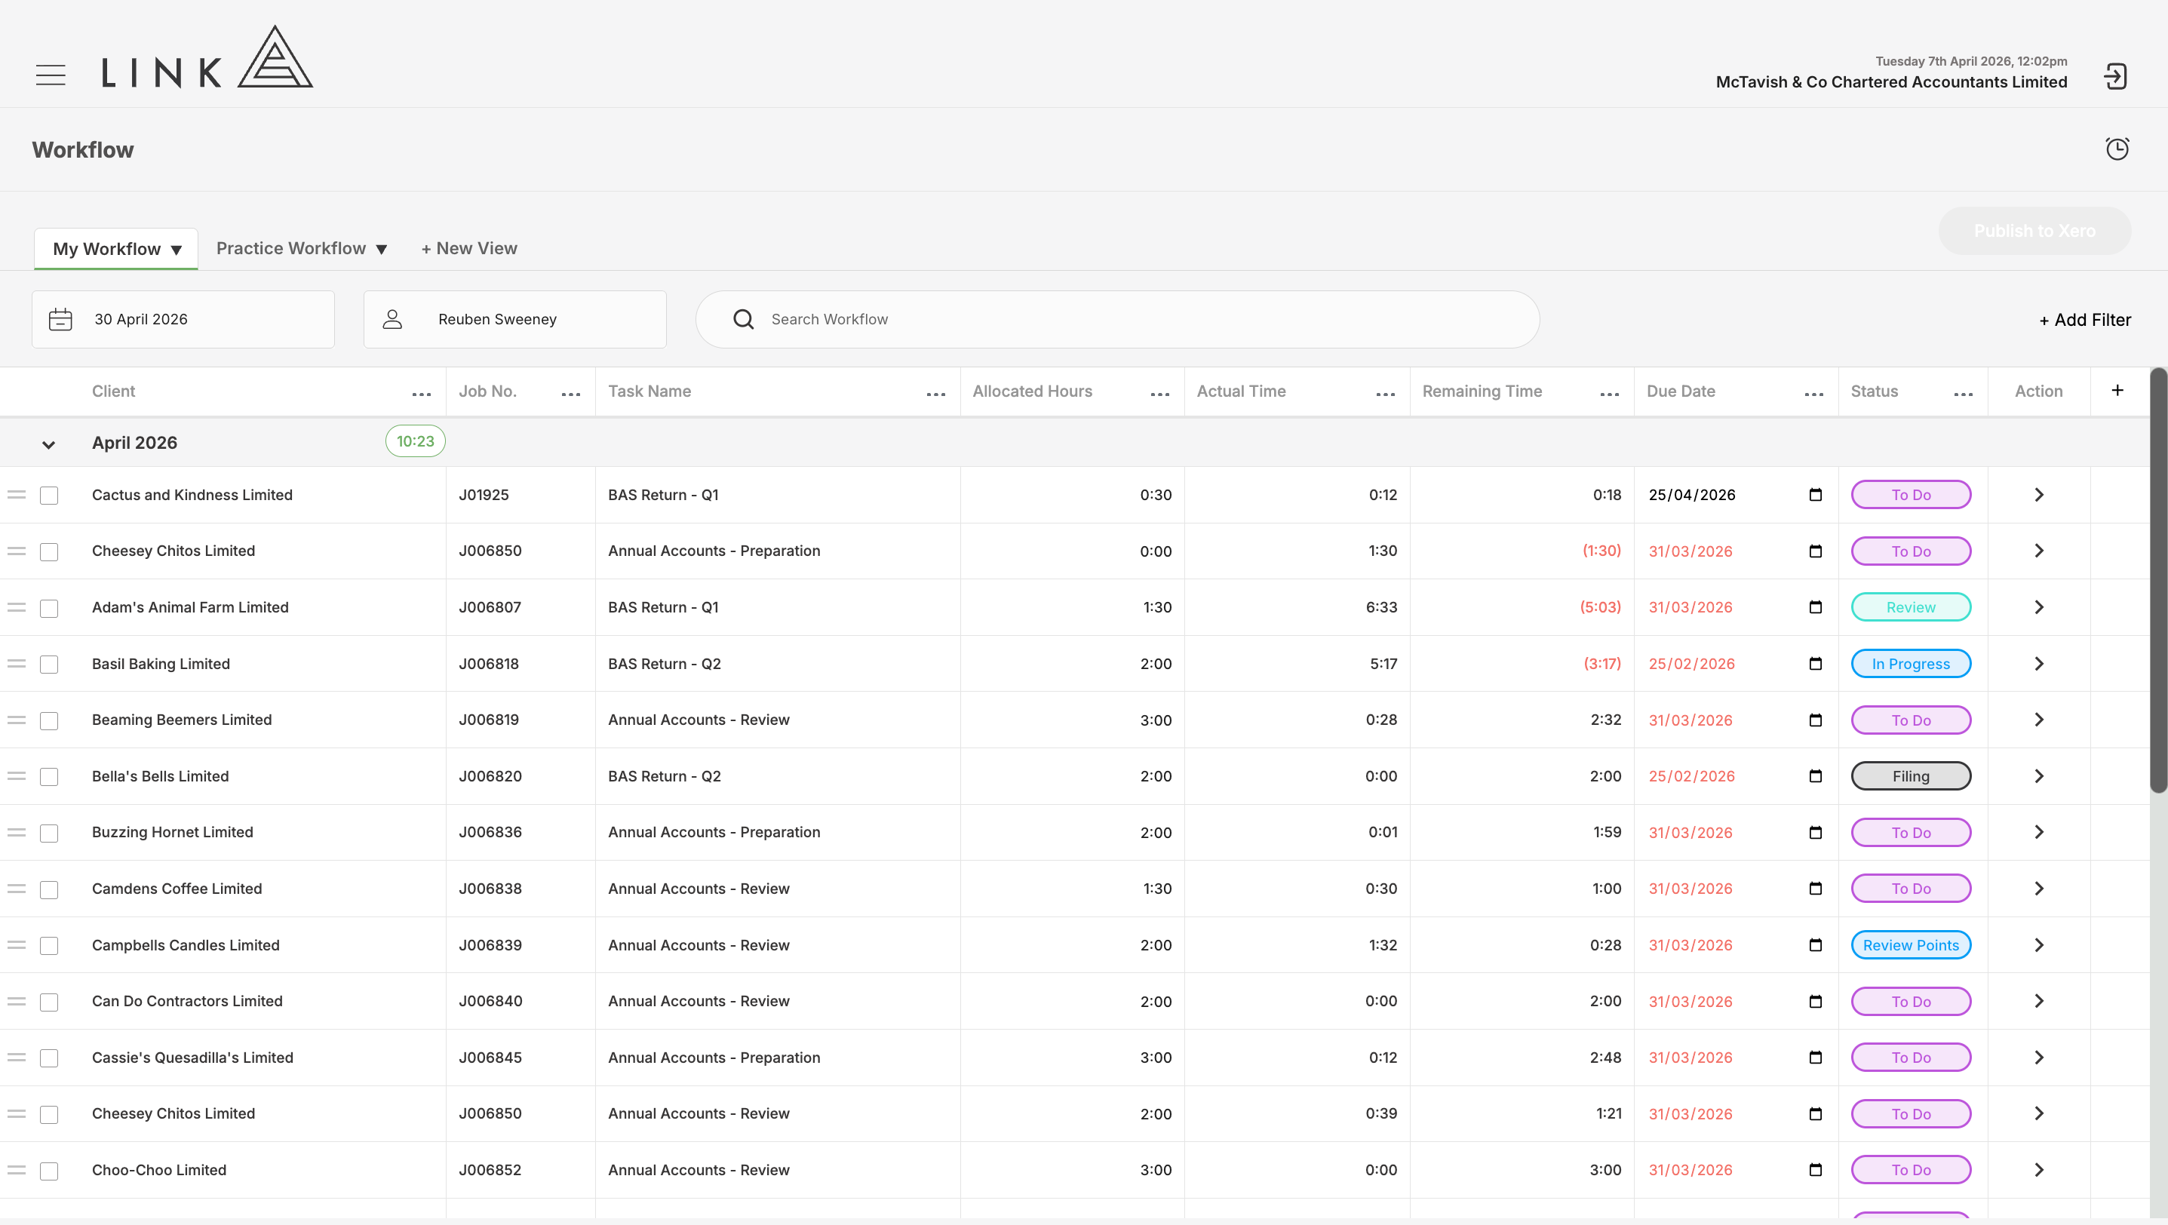The width and height of the screenshot is (2168, 1225).
Task: Tick checkbox for Adam's Animal Farm Limited
Action: coord(50,608)
